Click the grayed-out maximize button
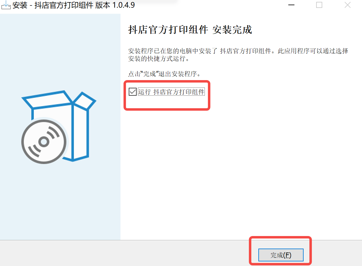Image resolution: width=362 pixels, height=266 pixels. [x=319, y=5]
